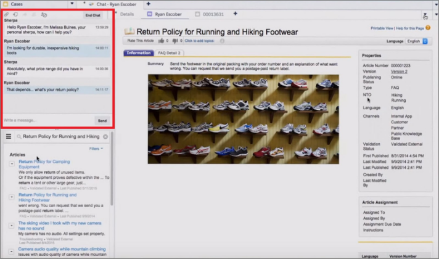The image size is (439, 259).
Task: Open the Language English dropdown
Action: click(417, 41)
